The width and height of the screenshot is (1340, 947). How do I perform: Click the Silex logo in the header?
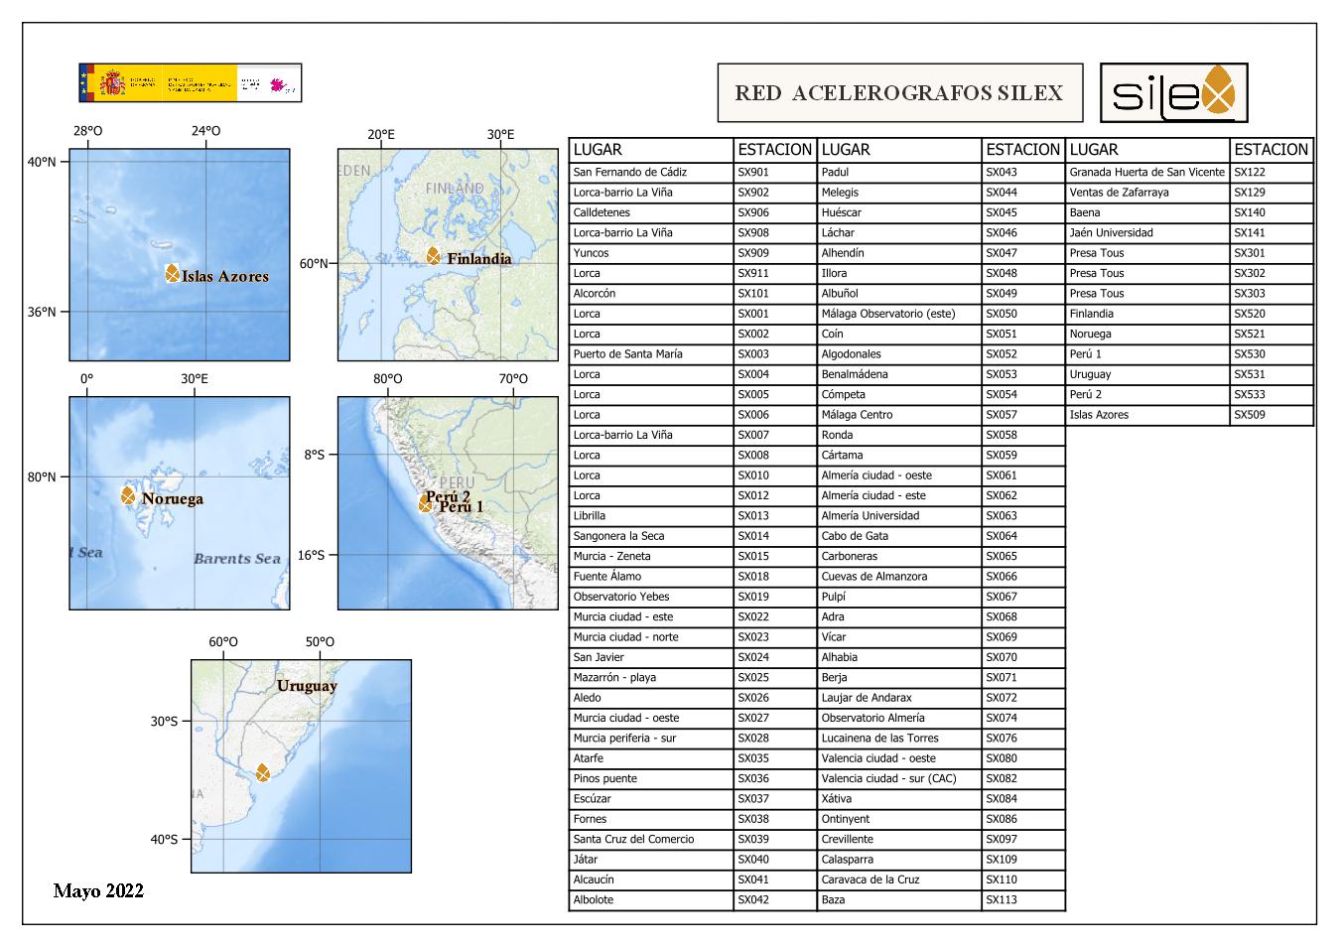coord(1174,93)
